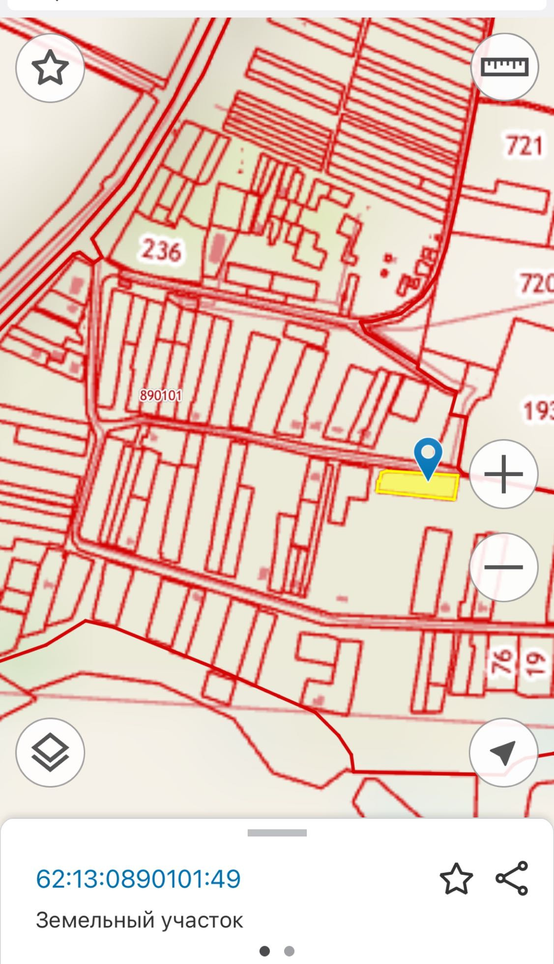Screen dimensions: 554x964
Task: Expand the bottom sheet drag handle
Action: coord(277,833)
